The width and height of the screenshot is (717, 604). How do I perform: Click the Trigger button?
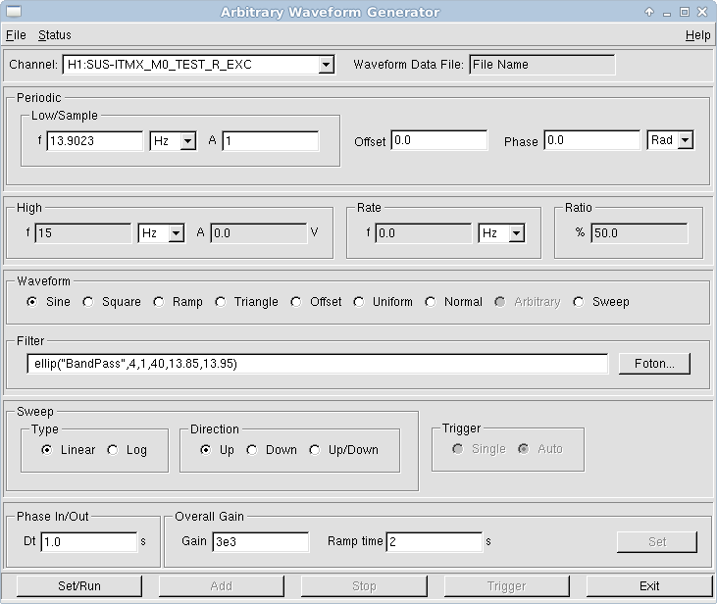click(x=507, y=586)
